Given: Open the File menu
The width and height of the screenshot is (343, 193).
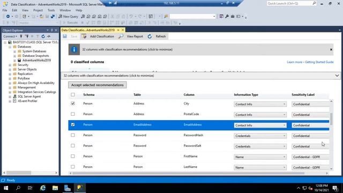Looking at the screenshot, I should click(x=5, y=10).
